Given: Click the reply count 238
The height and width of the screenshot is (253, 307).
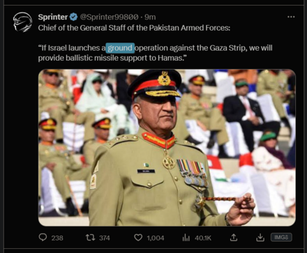Looking at the screenshot, I should pos(57,238).
